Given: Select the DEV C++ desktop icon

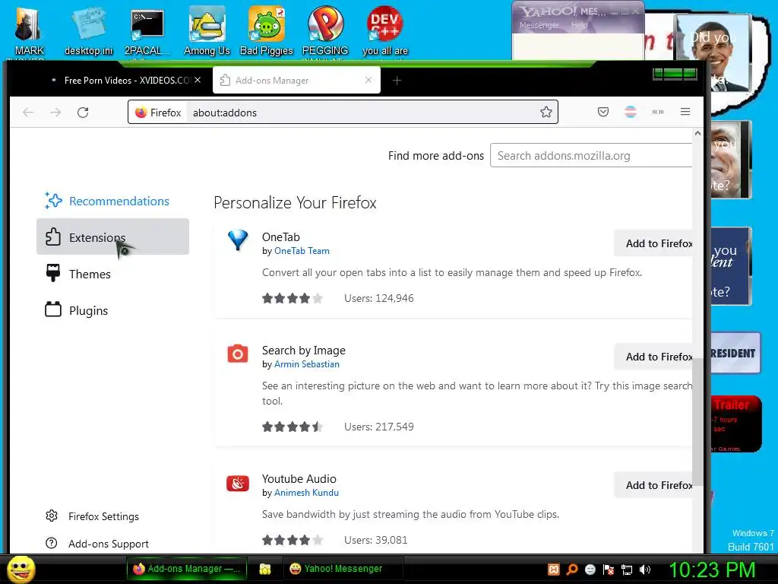Looking at the screenshot, I should point(385,30).
